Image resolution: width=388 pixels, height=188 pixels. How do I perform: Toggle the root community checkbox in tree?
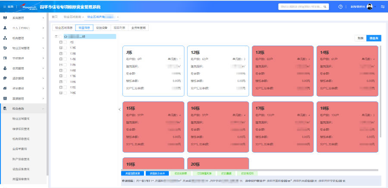60,37
